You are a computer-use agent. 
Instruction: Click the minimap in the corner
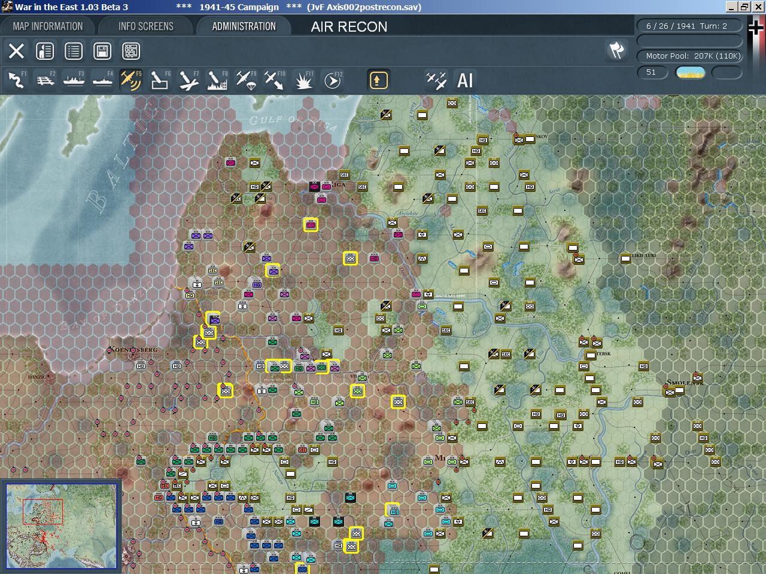62,526
